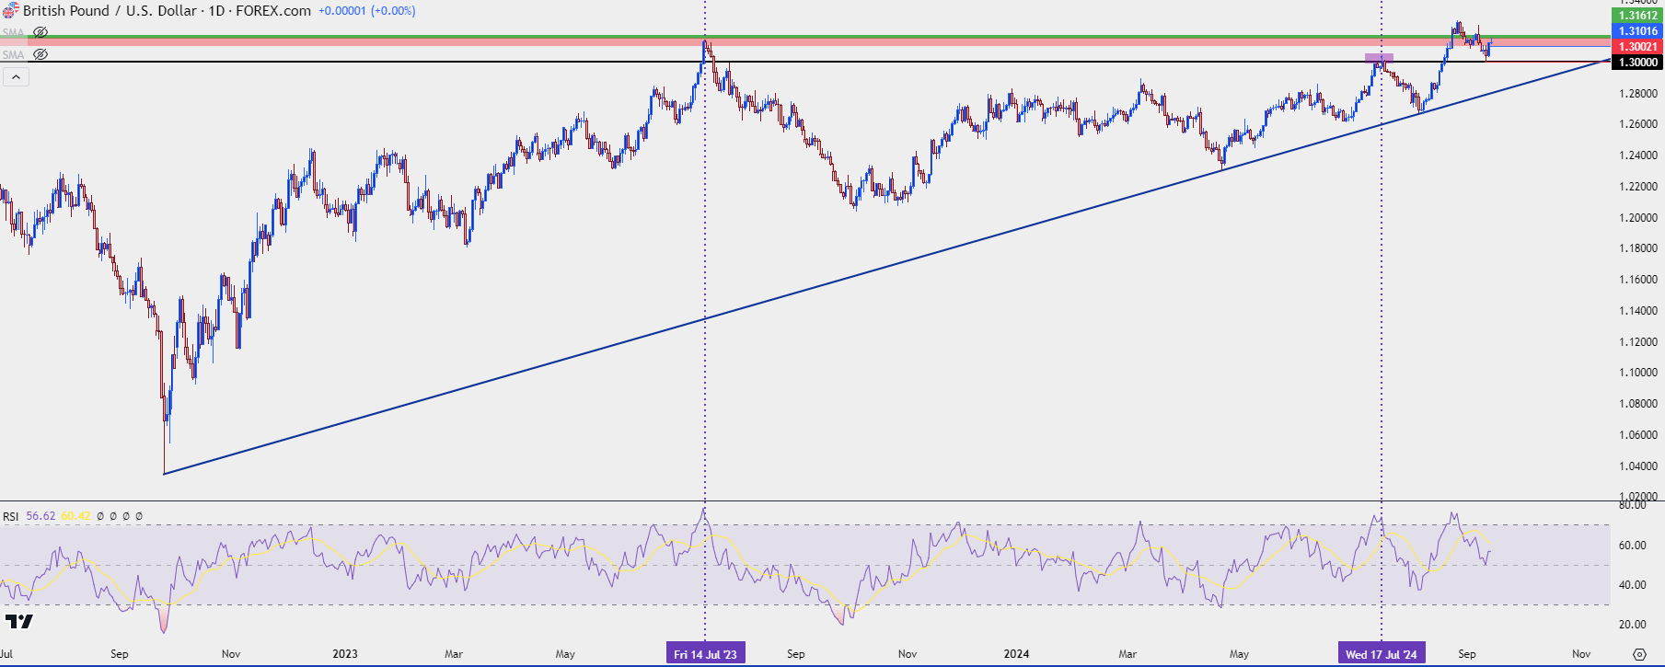Open chart settings gear in corner
1665x667 pixels.
[1639, 654]
